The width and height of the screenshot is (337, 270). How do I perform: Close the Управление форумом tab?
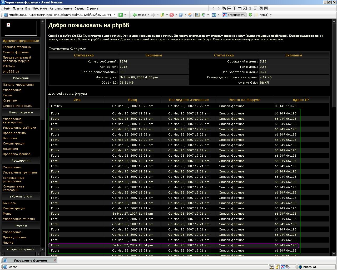tap(55, 260)
